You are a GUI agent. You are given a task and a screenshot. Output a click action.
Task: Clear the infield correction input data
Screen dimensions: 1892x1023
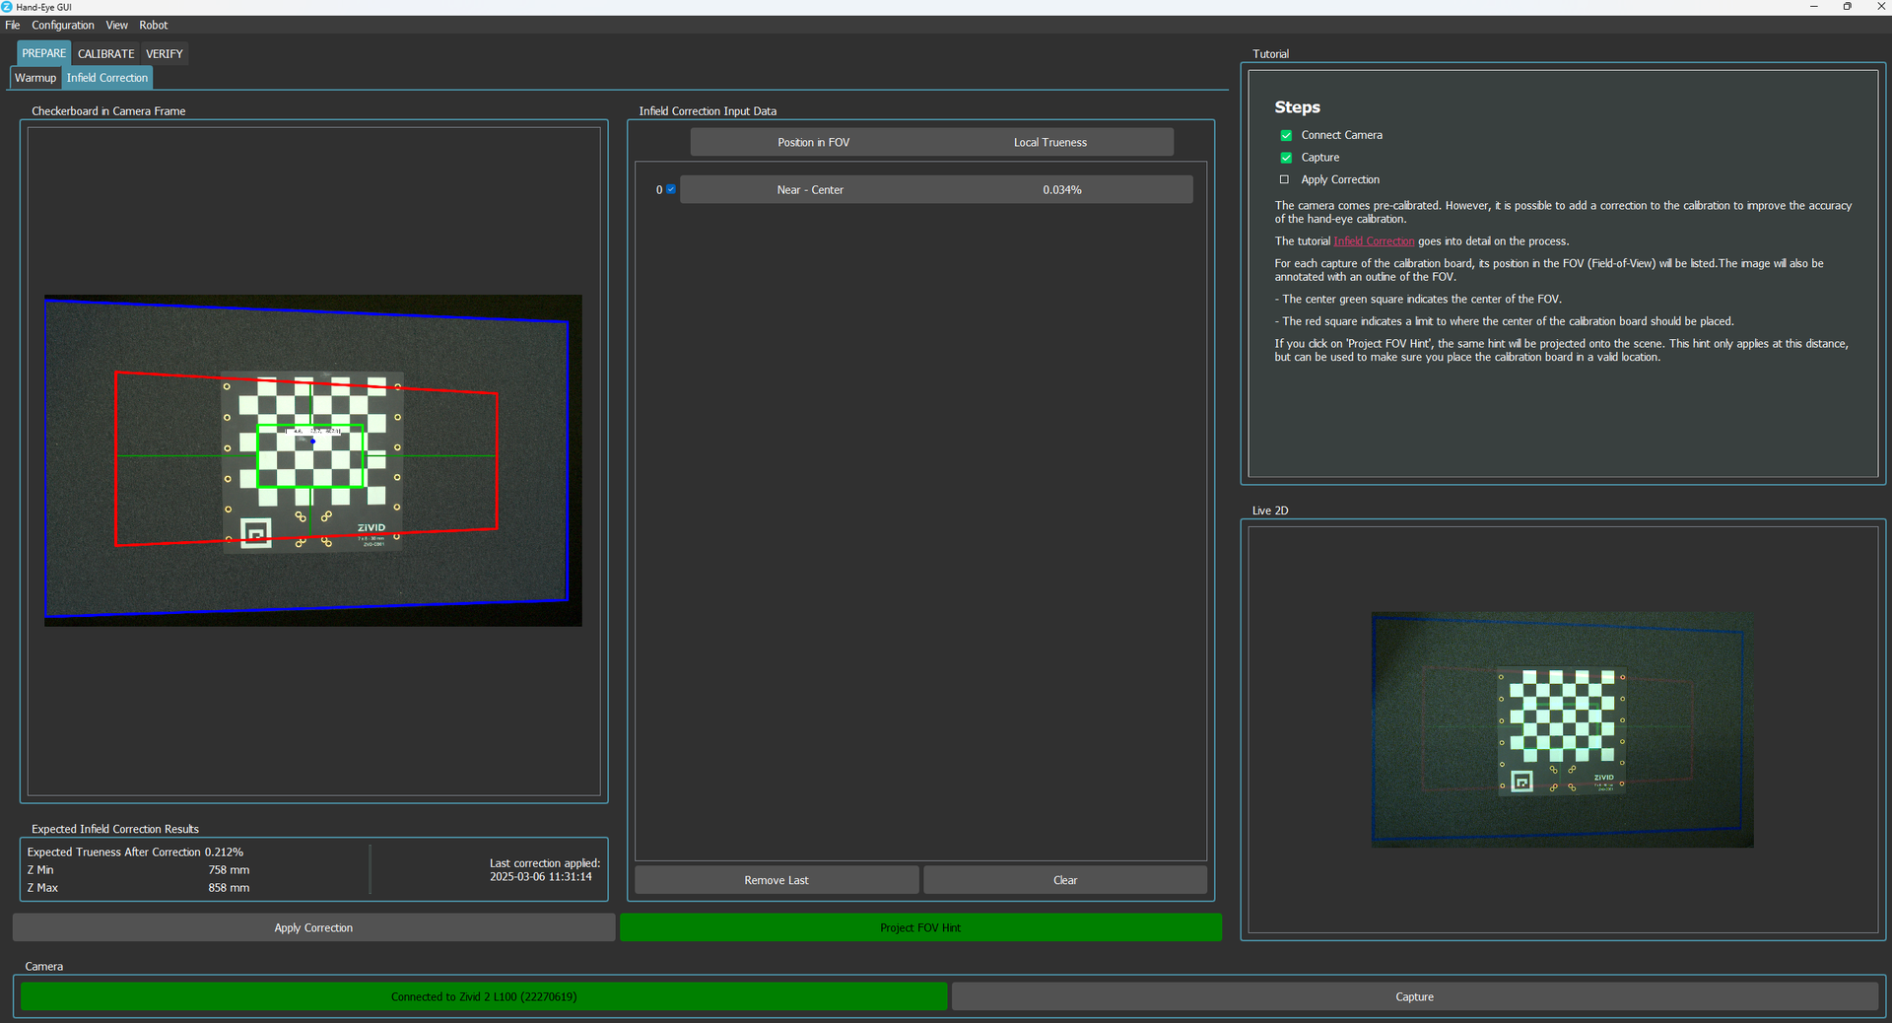[x=1064, y=880]
